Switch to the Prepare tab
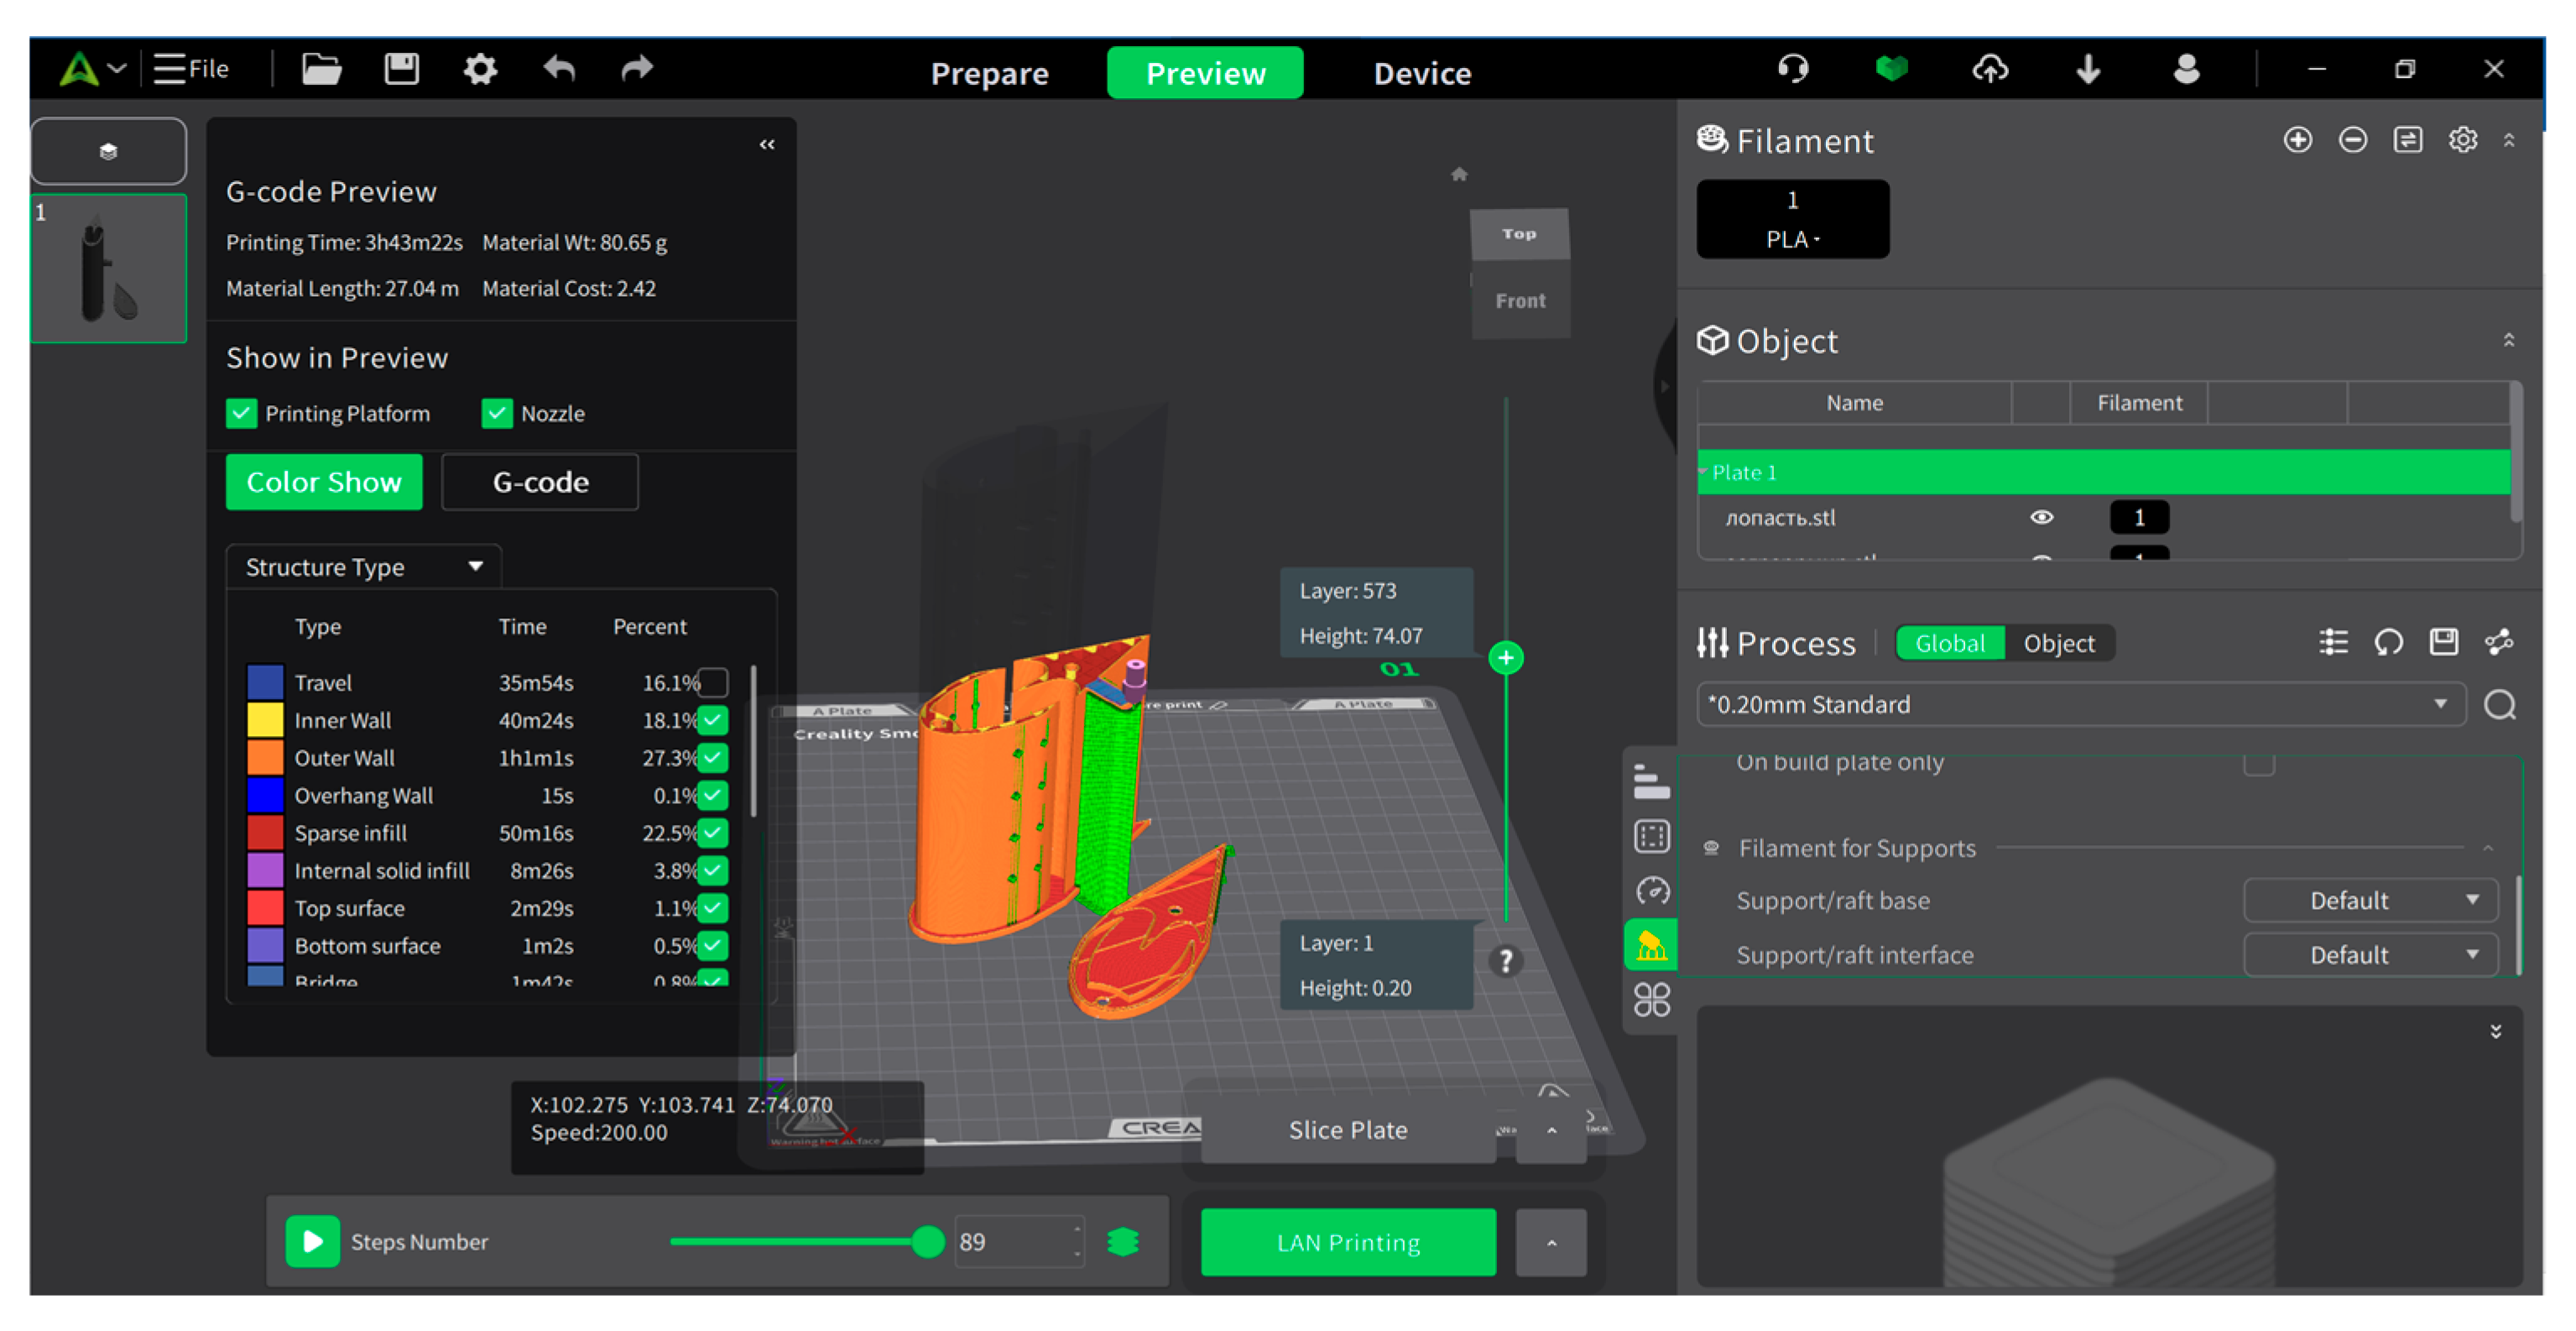2576x1331 pixels. click(x=989, y=73)
